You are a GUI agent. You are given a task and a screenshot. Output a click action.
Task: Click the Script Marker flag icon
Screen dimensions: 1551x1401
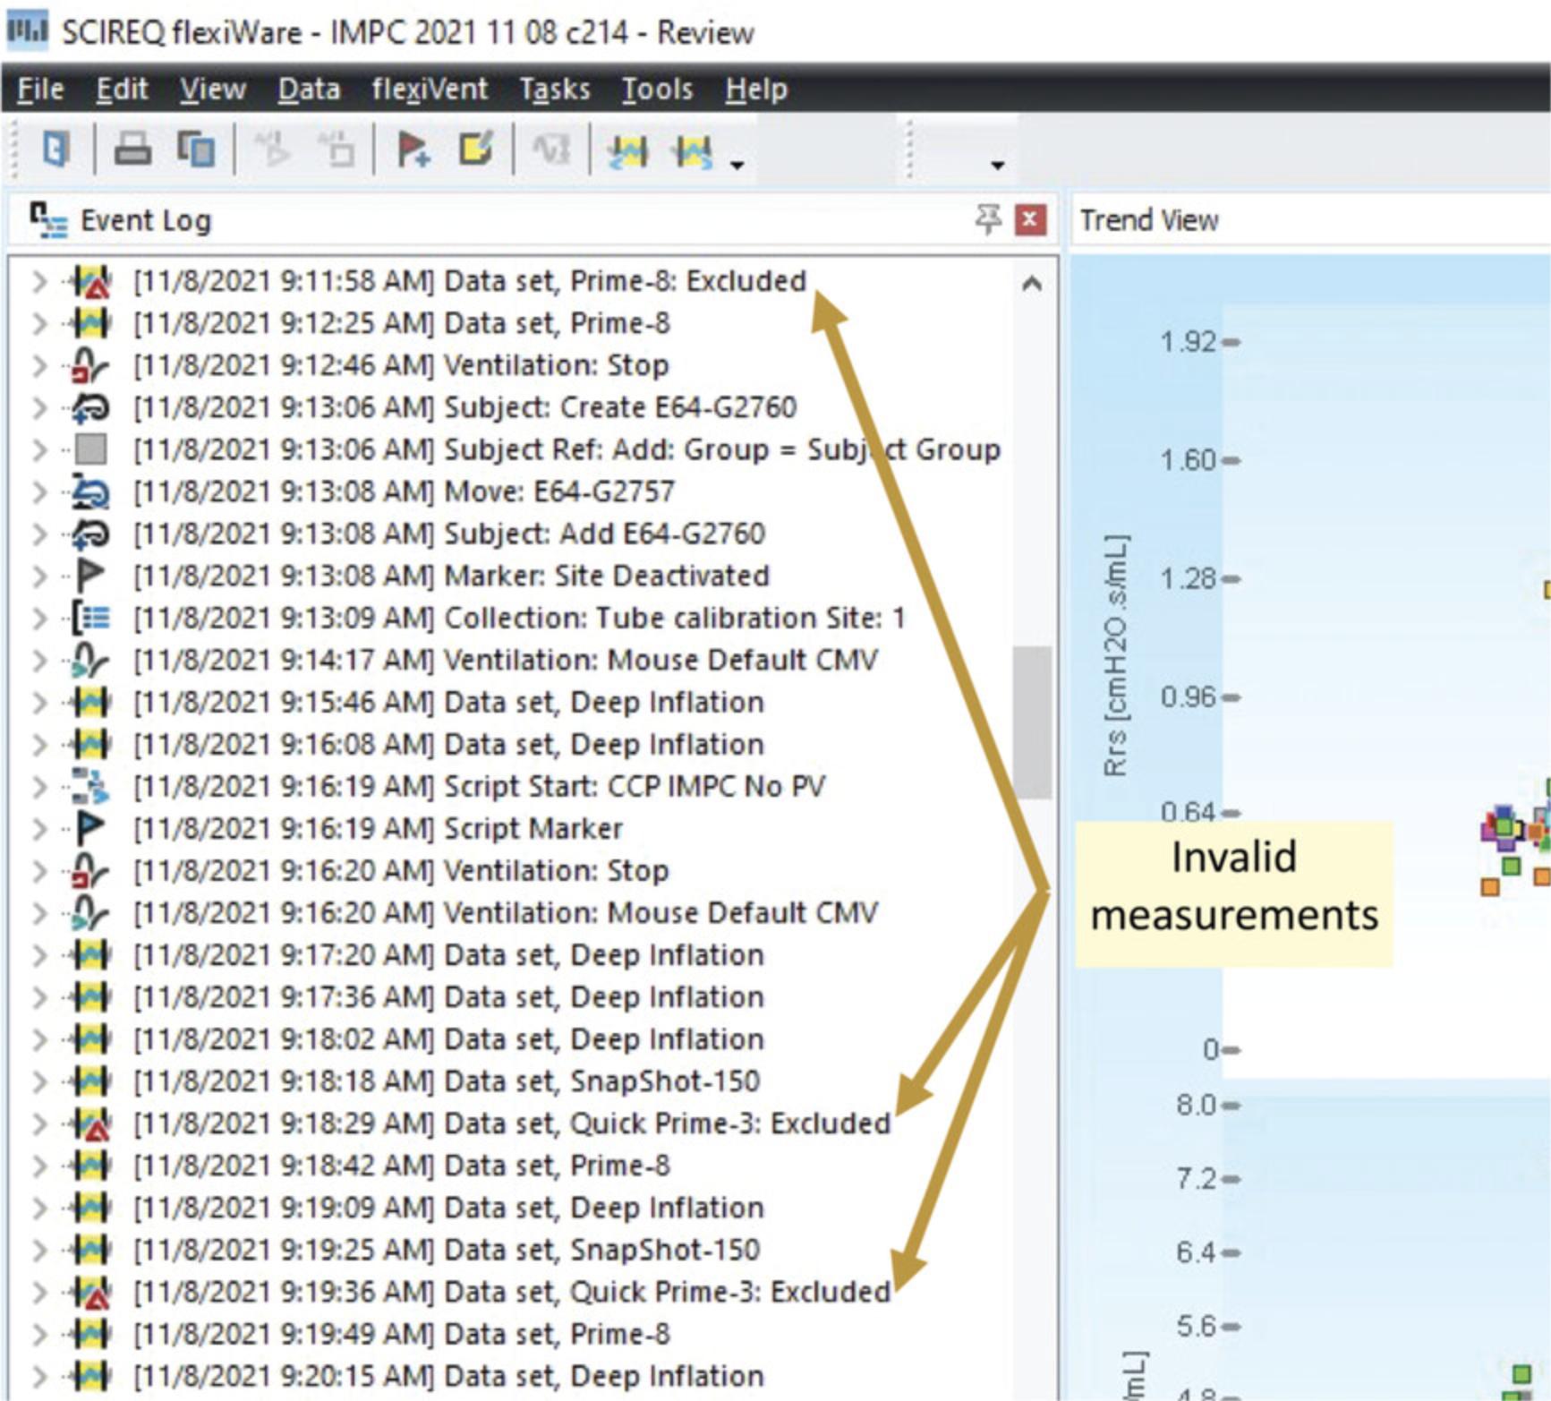tap(91, 828)
